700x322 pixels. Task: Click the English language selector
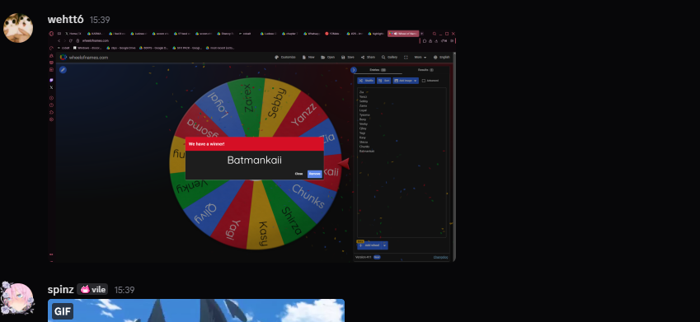point(442,57)
